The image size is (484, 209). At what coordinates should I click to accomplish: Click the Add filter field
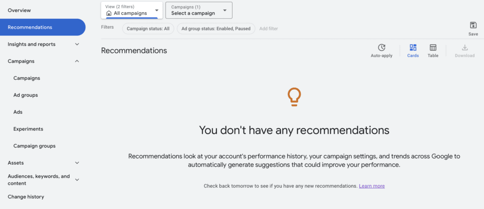point(268,29)
